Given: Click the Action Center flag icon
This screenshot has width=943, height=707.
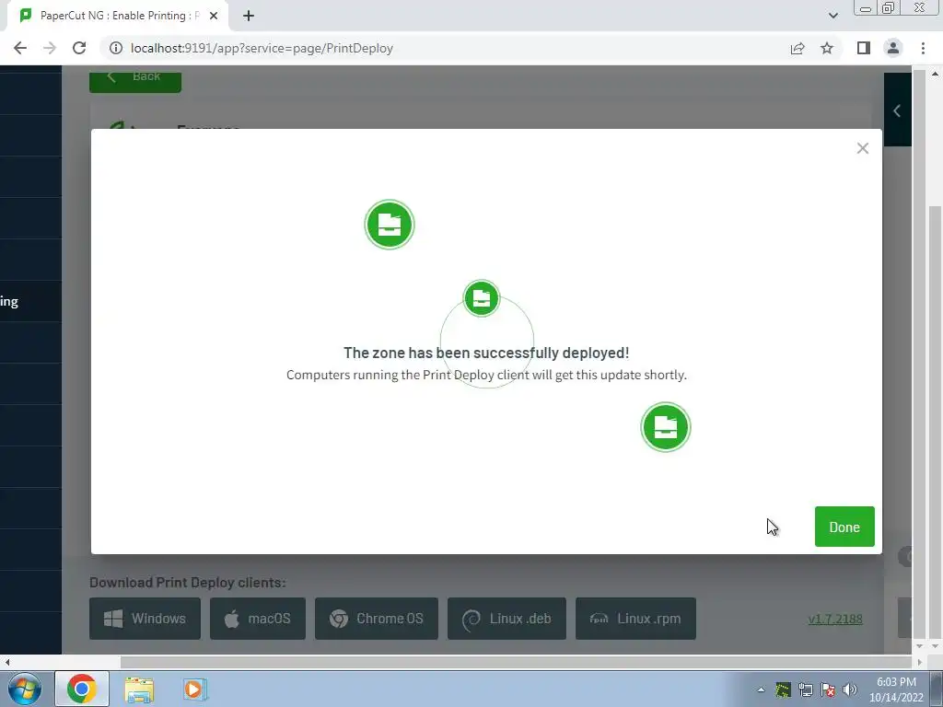Looking at the screenshot, I should pyautogui.click(x=828, y=690).
